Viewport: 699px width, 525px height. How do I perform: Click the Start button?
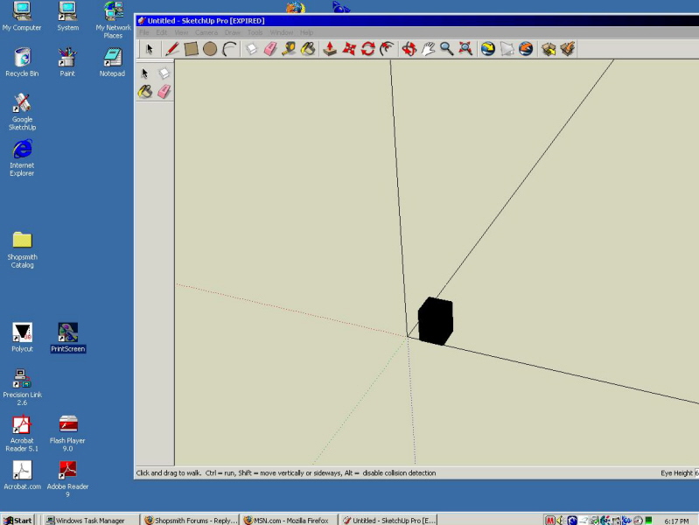(17, 520)
